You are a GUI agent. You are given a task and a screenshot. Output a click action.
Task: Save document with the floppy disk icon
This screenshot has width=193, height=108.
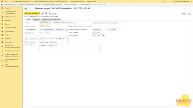tap(42, 13)
